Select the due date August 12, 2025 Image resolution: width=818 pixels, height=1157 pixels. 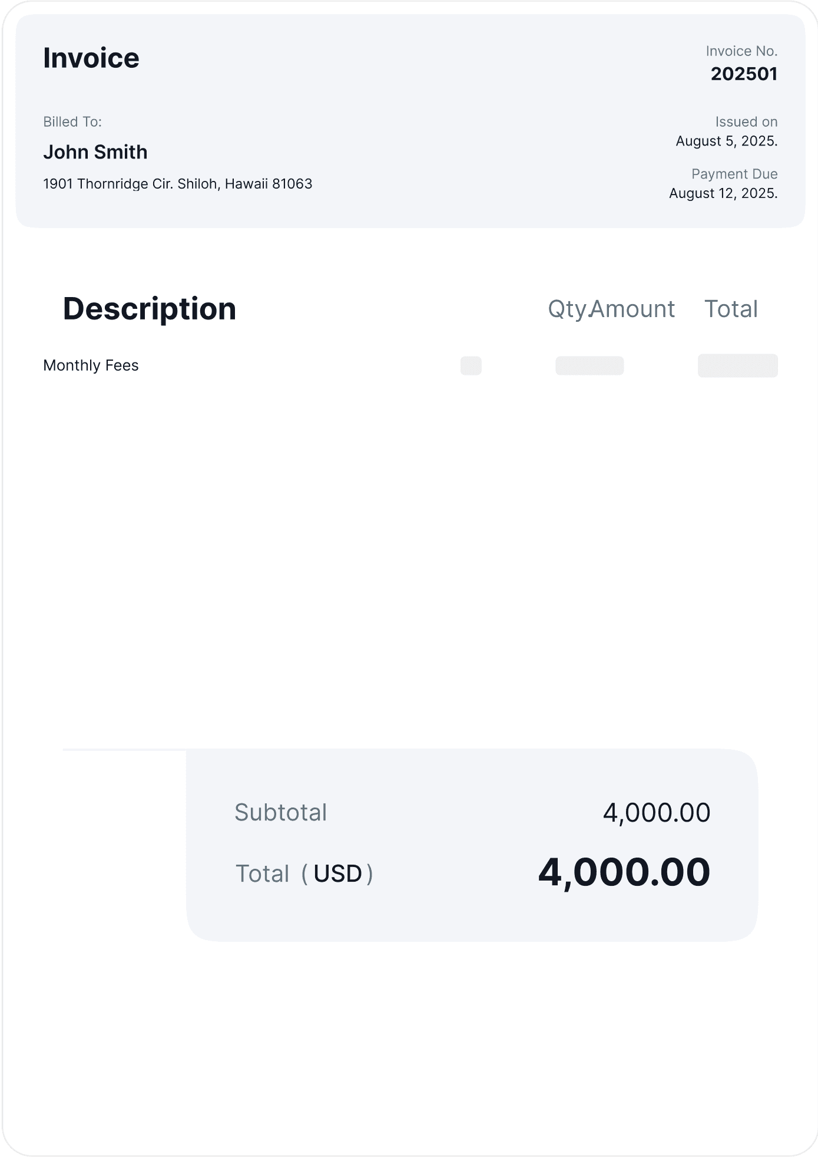point(723,193)
